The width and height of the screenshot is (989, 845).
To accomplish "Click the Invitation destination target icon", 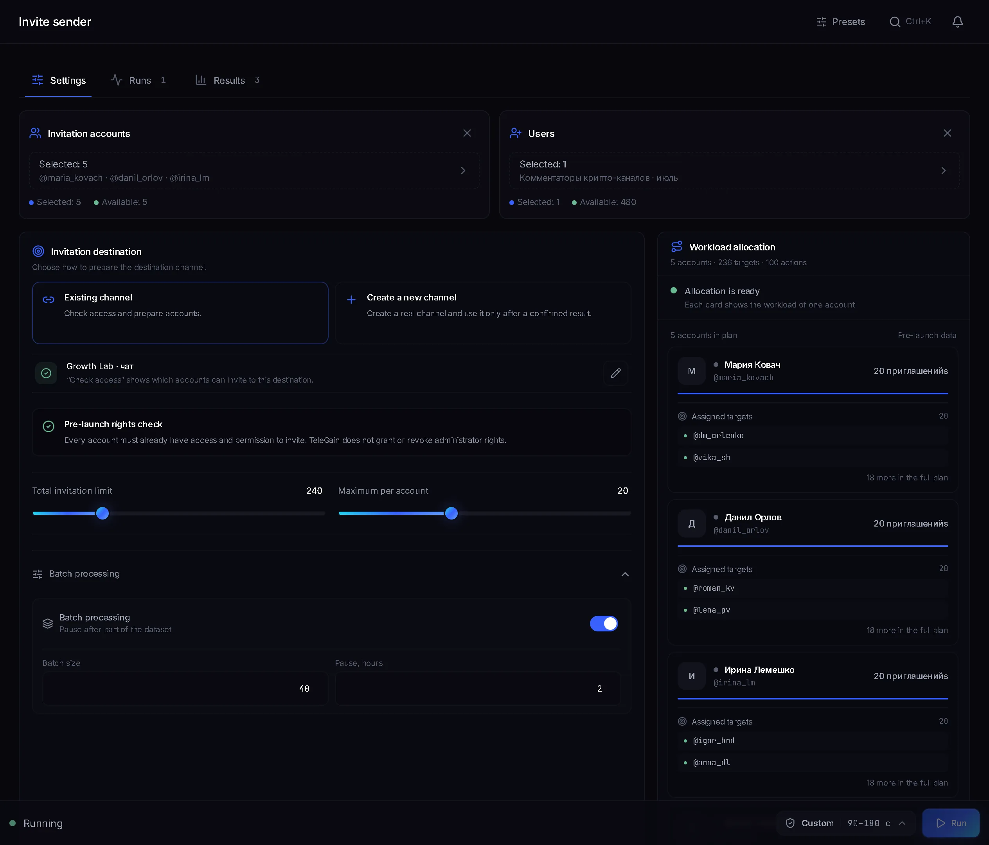I will click(x=38, y=251).
